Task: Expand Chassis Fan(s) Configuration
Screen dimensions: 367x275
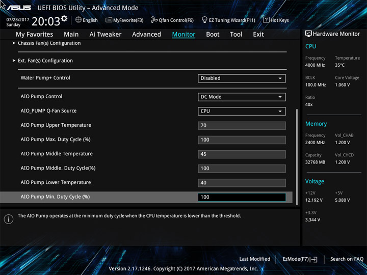Action: 49,43
